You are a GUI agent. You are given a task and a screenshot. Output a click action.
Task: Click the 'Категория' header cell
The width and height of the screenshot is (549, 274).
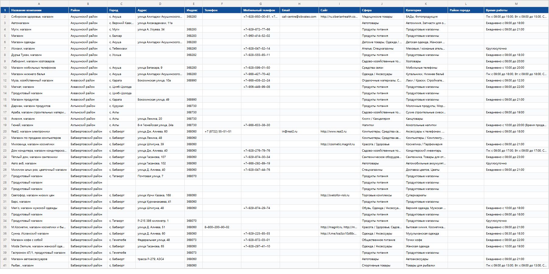coord(426,10)
